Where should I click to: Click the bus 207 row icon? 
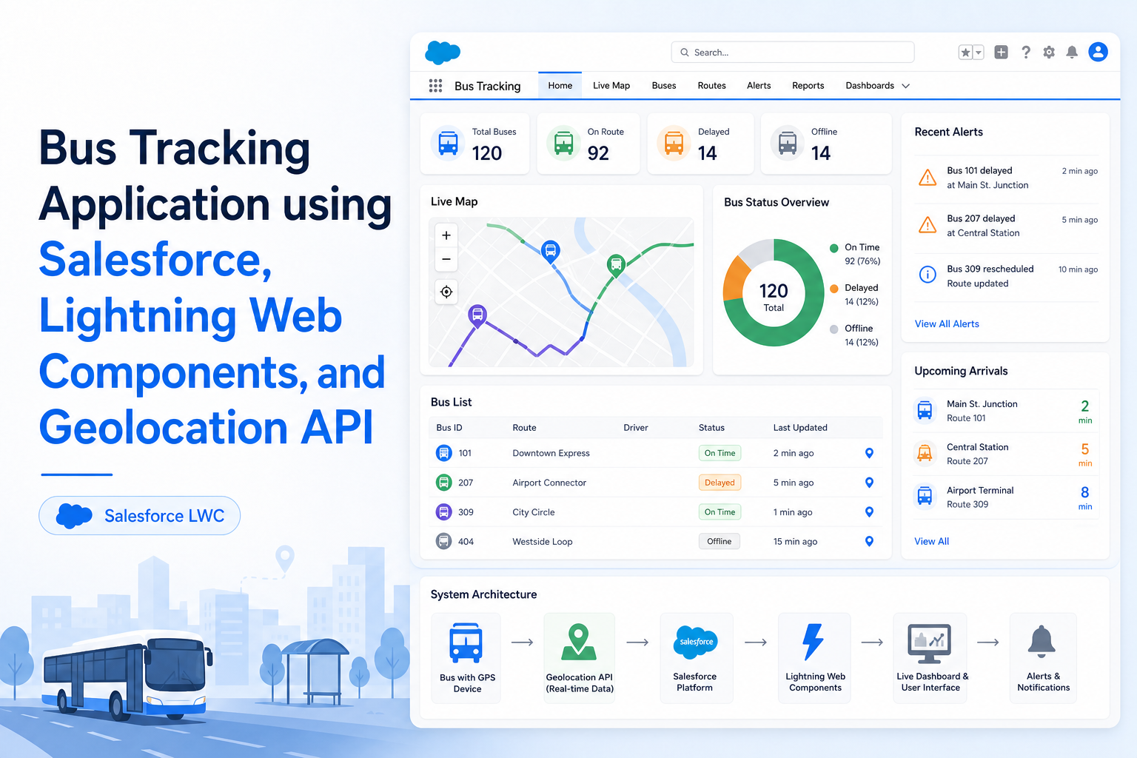[x=443, y=483]
